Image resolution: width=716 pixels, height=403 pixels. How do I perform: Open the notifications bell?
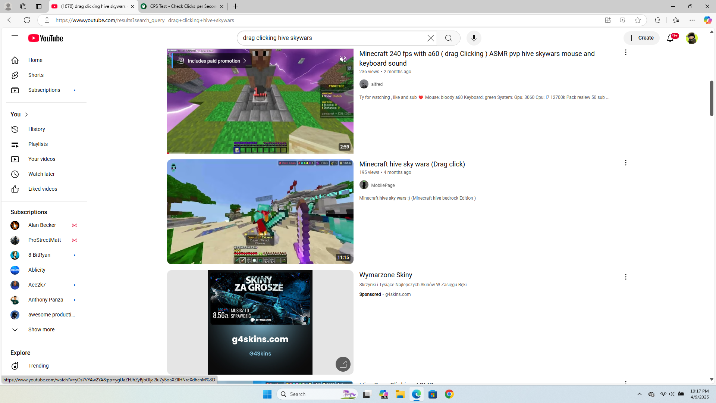(x=671, y=38)
